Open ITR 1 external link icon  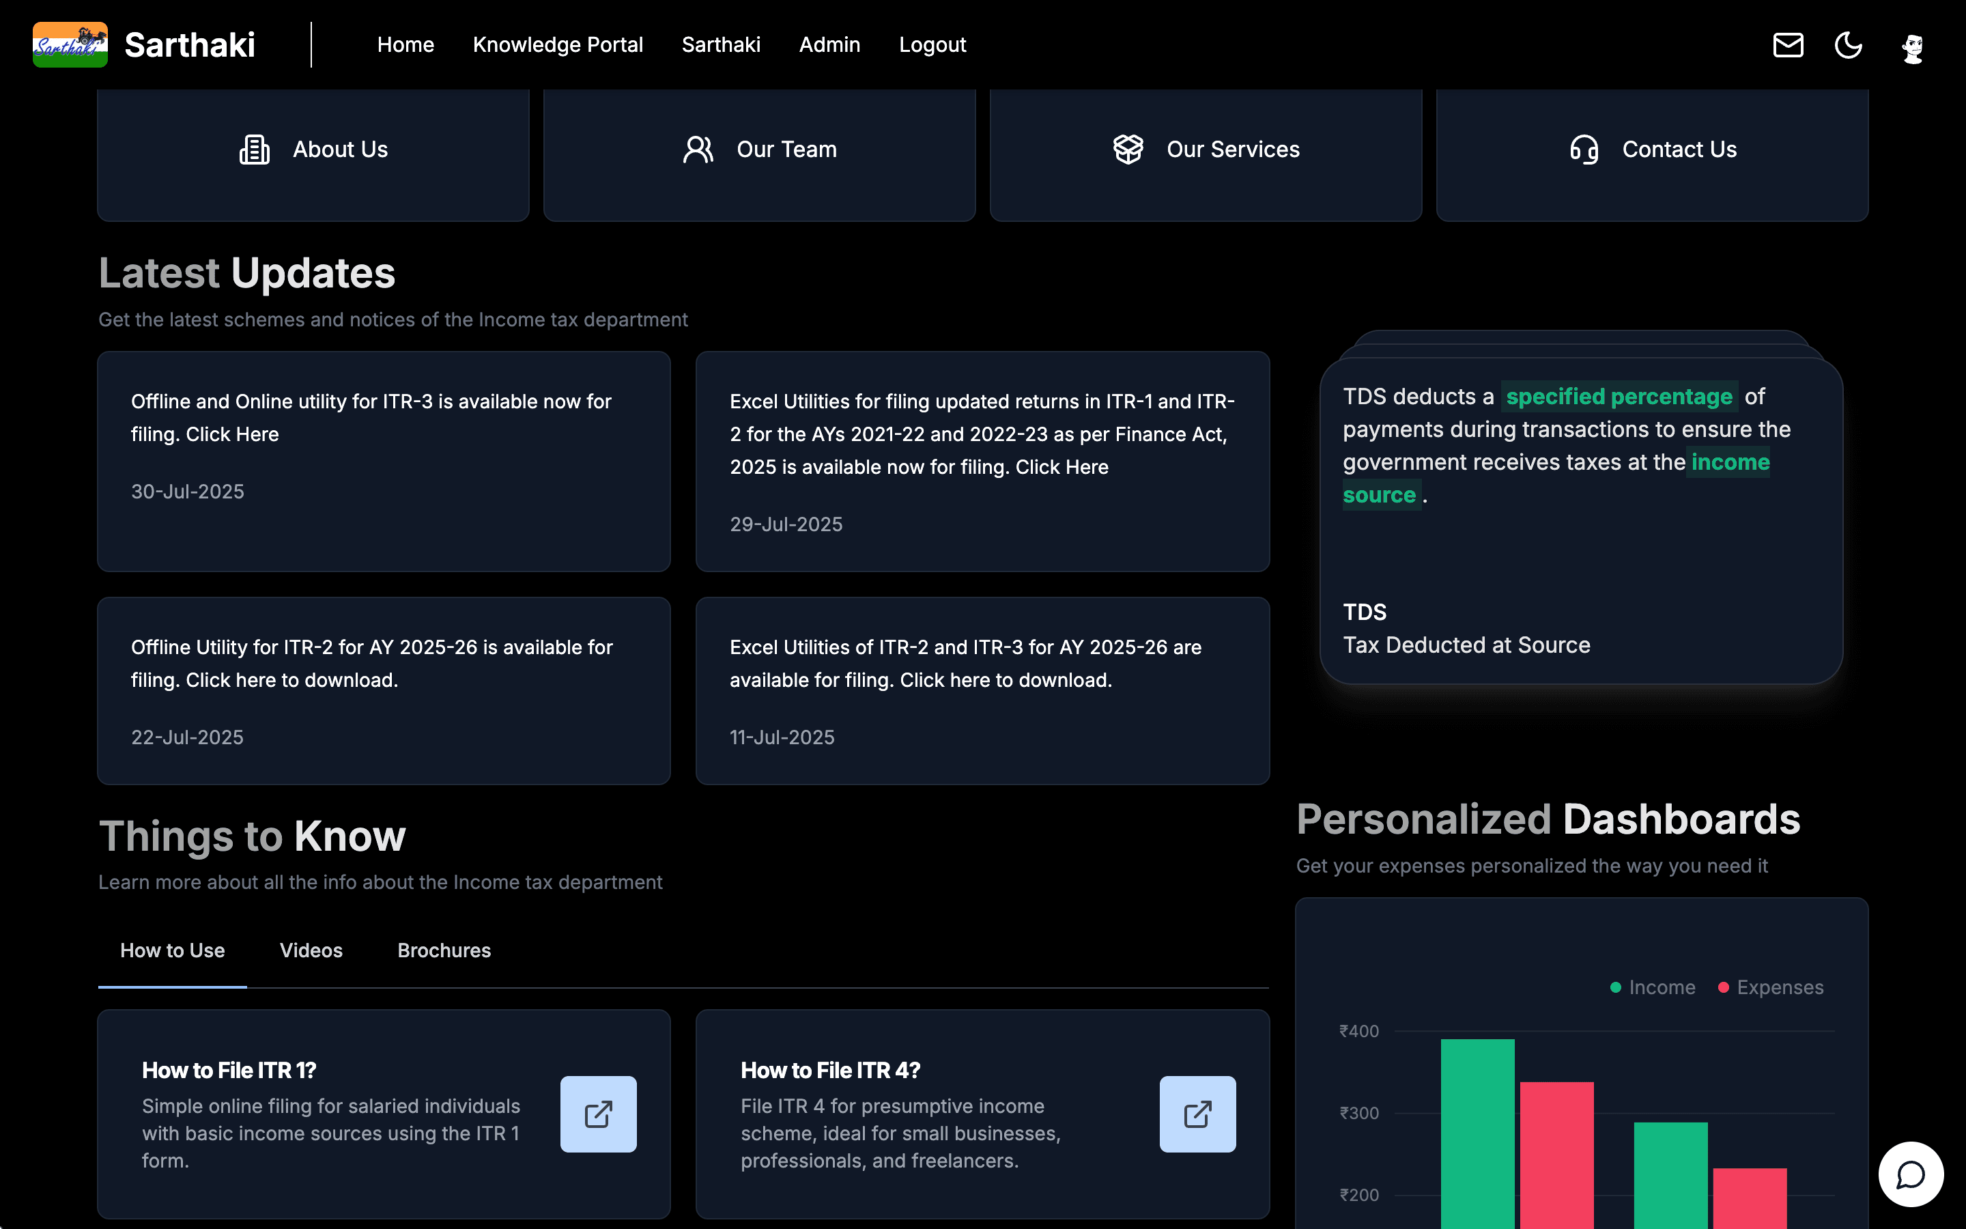(x=598, y=1114)
